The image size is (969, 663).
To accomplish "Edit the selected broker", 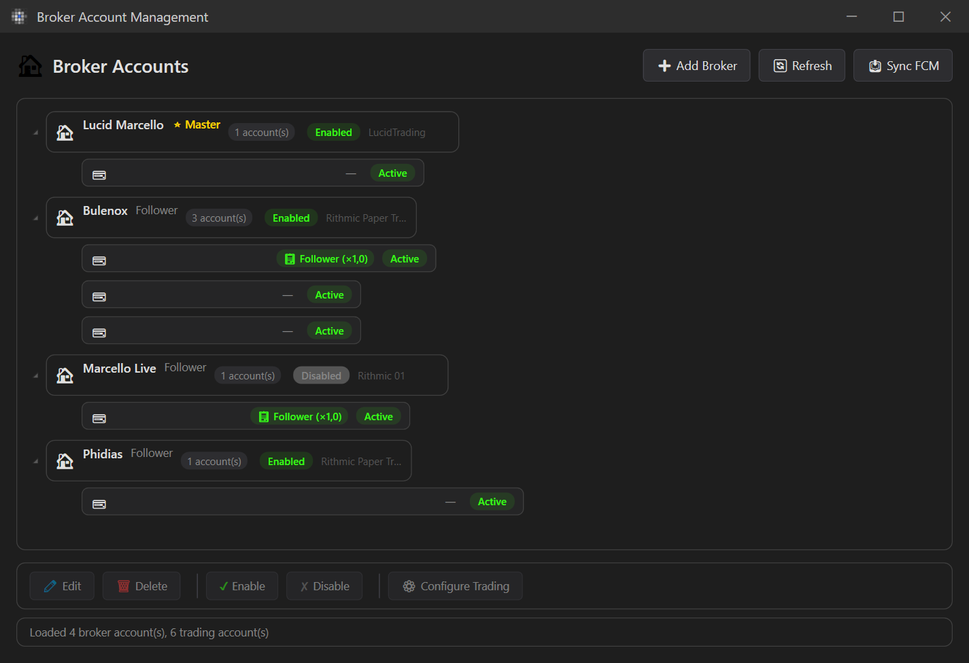I will 62,586.
